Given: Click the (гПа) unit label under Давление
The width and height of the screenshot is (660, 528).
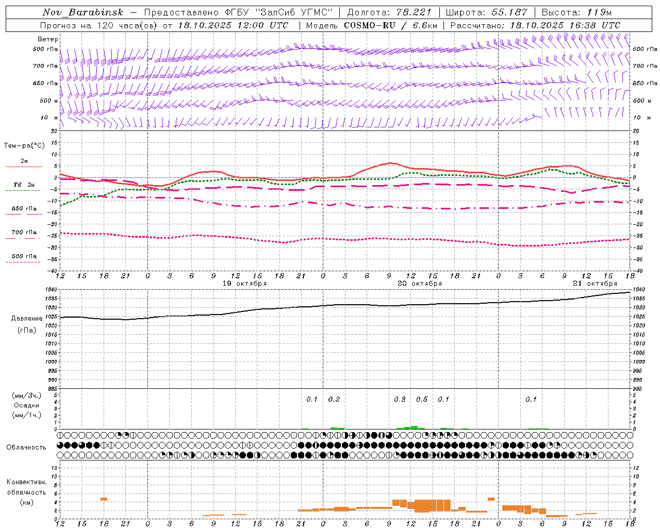Looking at the screenshot, I should 27,331.
